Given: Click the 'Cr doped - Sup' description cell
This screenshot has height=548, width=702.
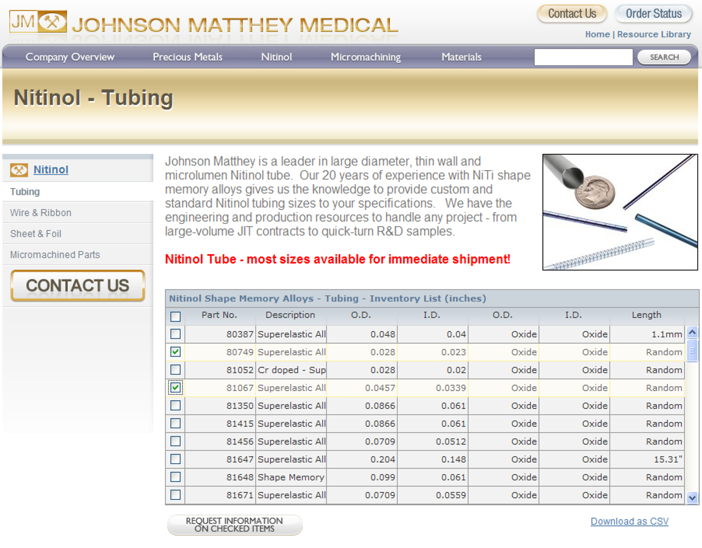Looking at the screenshot, I should pyautogui.click(x=291, y=370).
